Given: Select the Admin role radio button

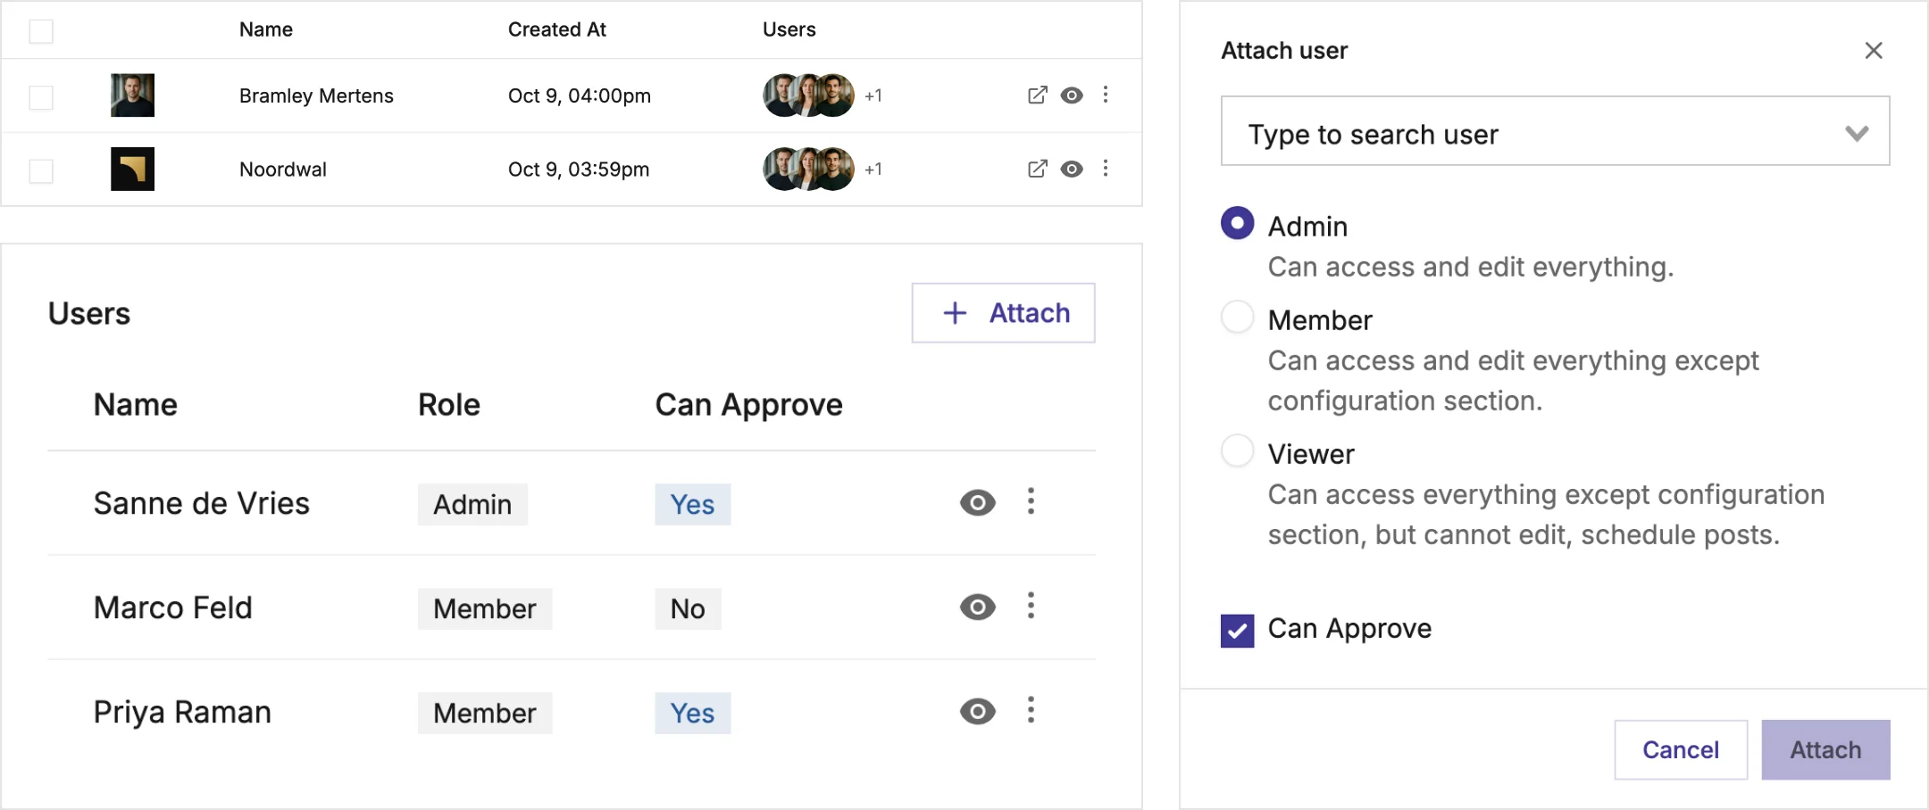Looking at the screenshot, I should click(1237, 223).
